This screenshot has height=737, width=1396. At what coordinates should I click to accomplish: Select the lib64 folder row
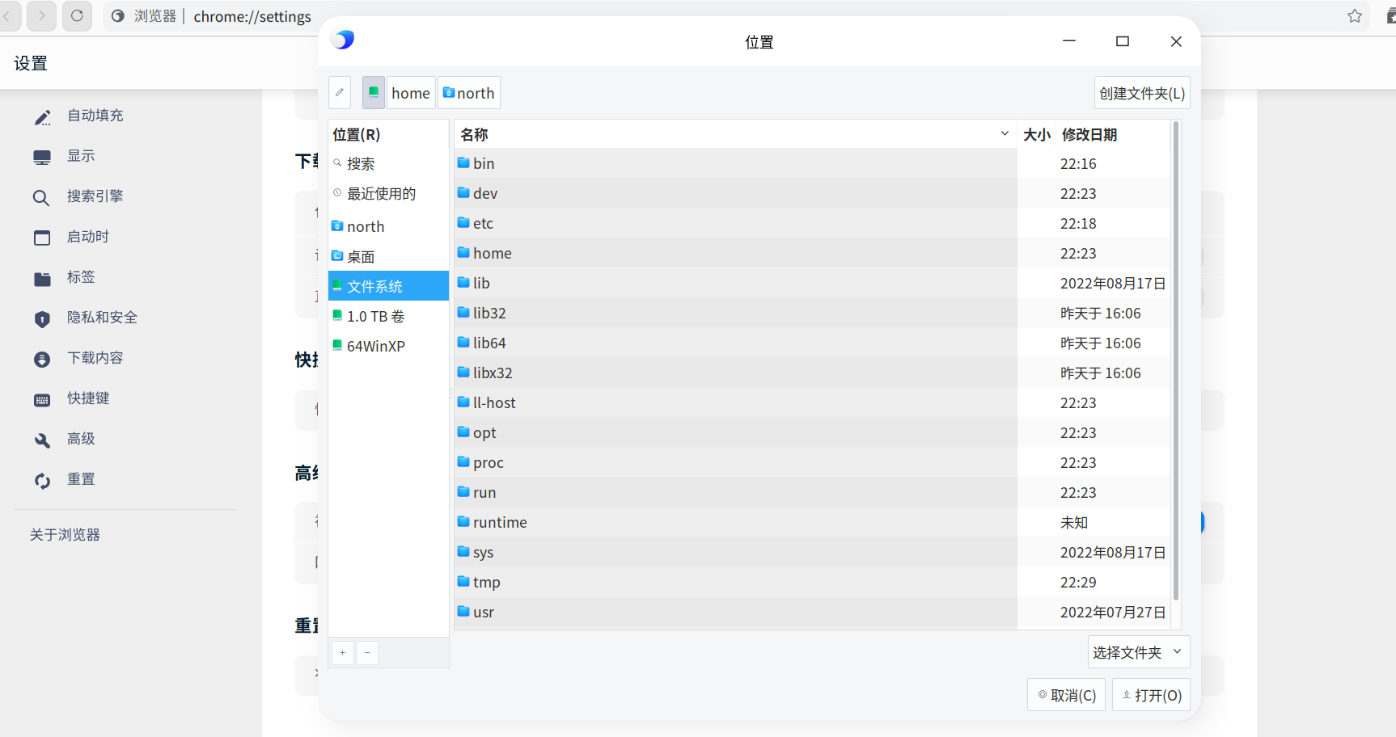[813, 343]
